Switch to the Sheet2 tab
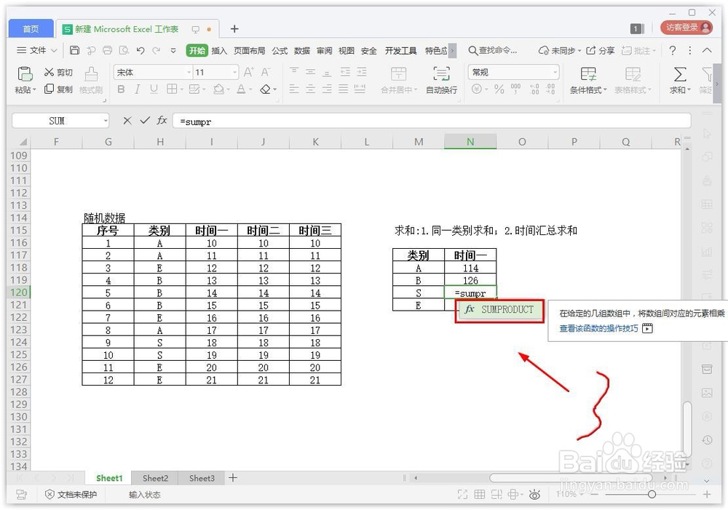Screen dimensions: 728x510 (155, 478)
